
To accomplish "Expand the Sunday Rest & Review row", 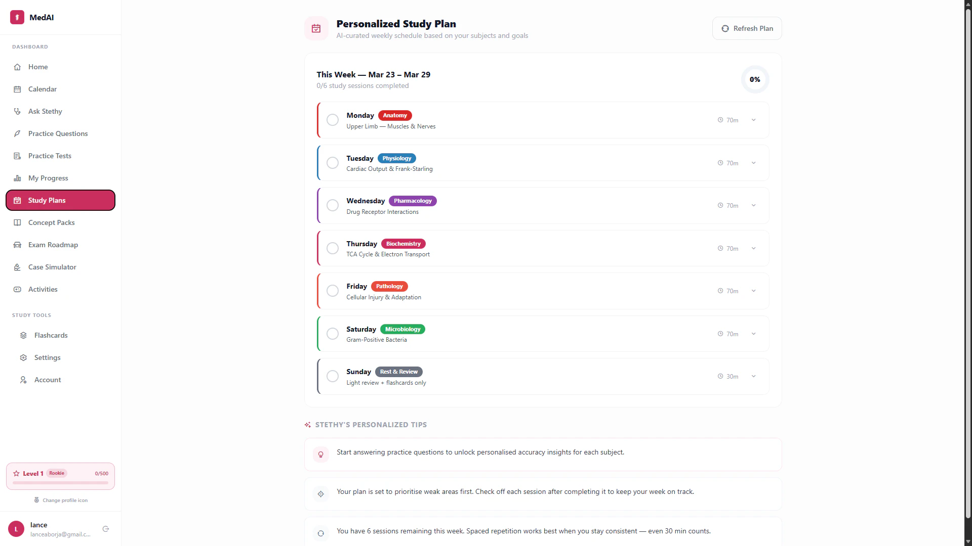I will (x=754, y=376).
